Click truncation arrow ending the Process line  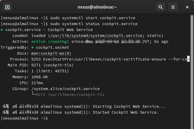tap(188, 59)
